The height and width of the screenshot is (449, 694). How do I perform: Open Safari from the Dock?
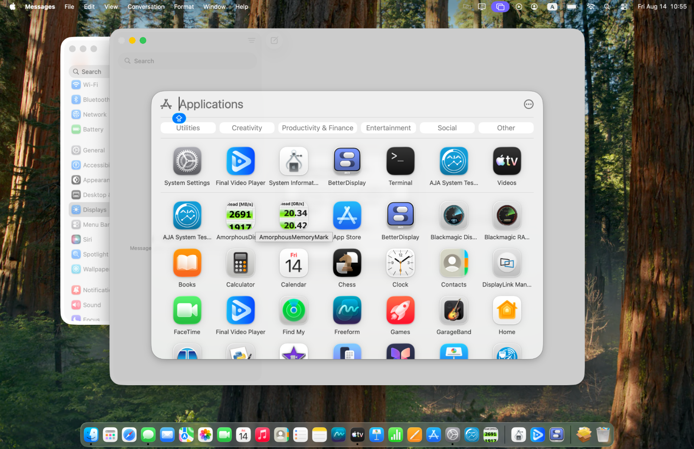coord(129,434)
